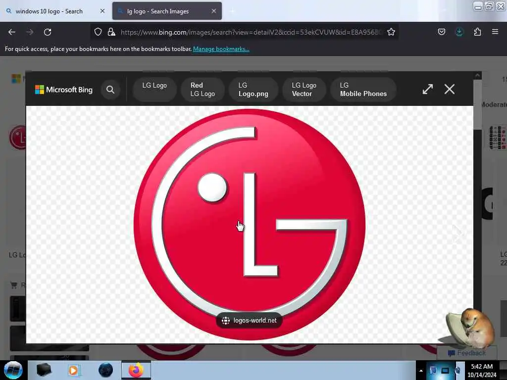Click the Firefox taskbar icon
Image resolution: width=507 pixels, height=380 pixels.
tap(136, 370)
